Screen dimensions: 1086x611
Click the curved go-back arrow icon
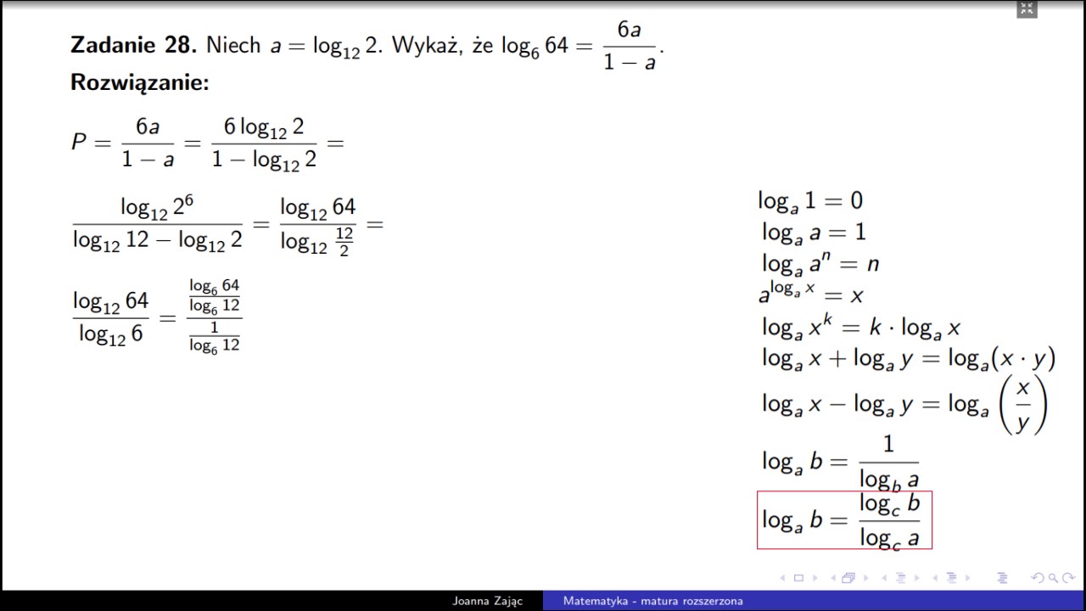coord(1038,578)
